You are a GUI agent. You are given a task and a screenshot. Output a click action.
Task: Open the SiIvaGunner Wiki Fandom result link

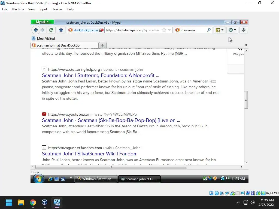(x=90, y=154)
